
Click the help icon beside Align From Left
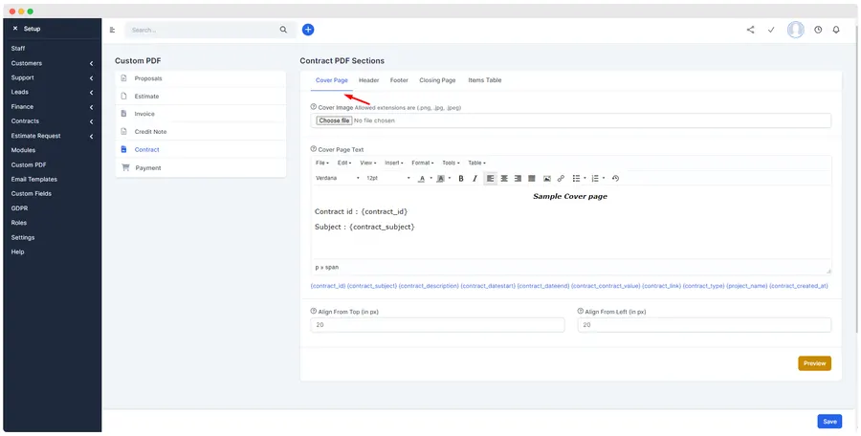(581, 311)
